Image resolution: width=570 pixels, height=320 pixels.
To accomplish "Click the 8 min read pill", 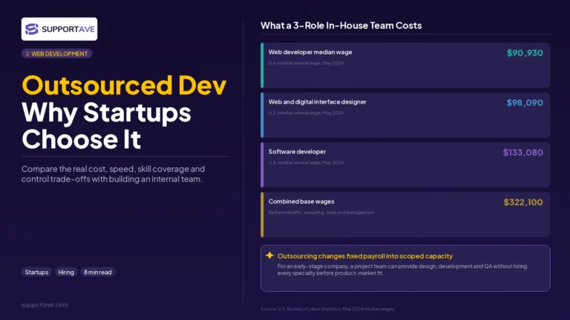I will click(97, 272).
